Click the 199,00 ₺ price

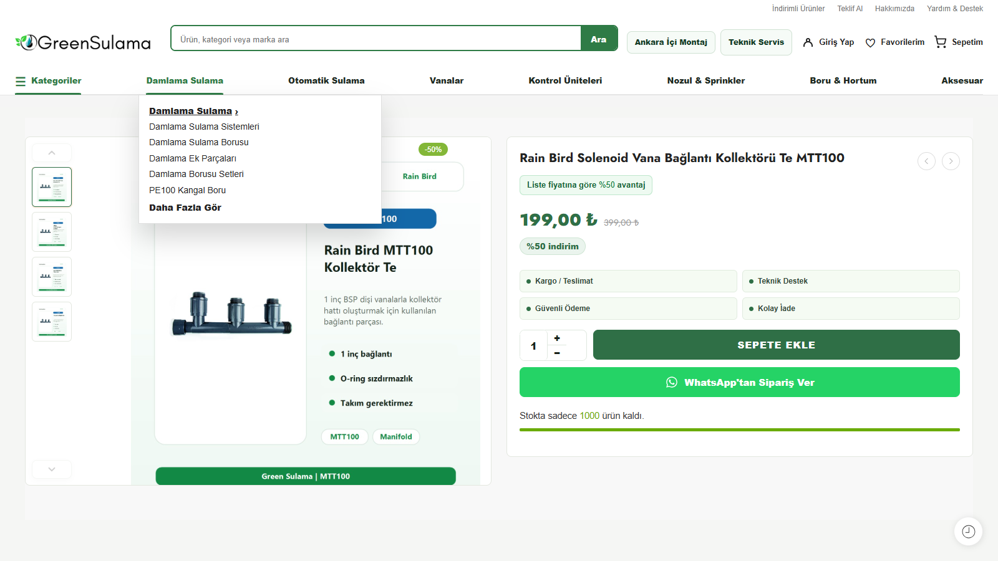(x=558, y=220)
